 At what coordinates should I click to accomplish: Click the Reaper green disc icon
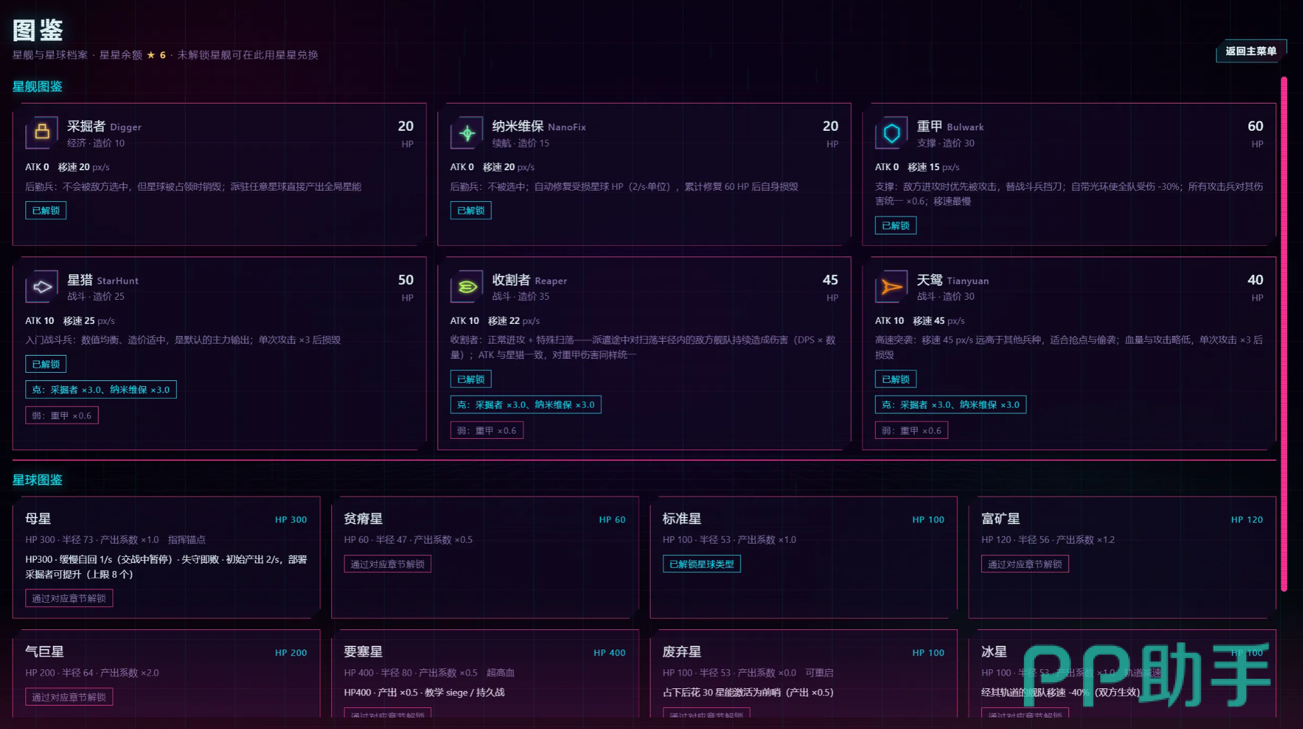point(467,287)
